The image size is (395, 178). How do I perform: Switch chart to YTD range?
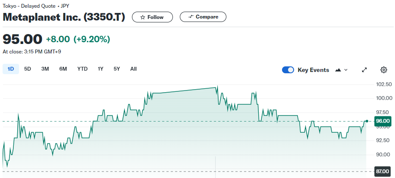[82, 69]
